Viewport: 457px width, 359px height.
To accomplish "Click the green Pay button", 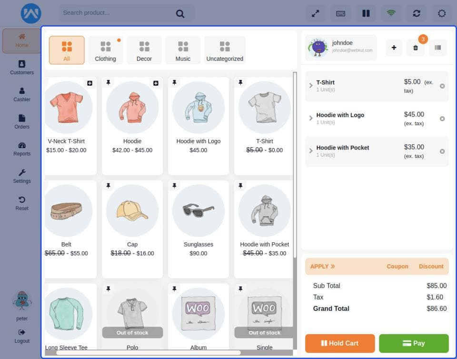I will pos(414,343).
